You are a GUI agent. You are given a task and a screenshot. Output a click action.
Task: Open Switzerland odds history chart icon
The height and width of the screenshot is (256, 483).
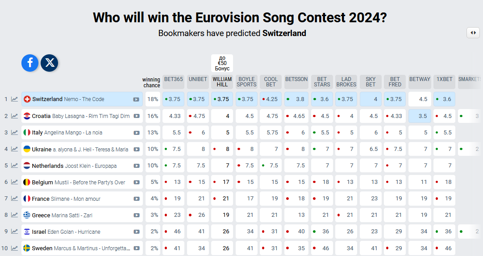15,99
